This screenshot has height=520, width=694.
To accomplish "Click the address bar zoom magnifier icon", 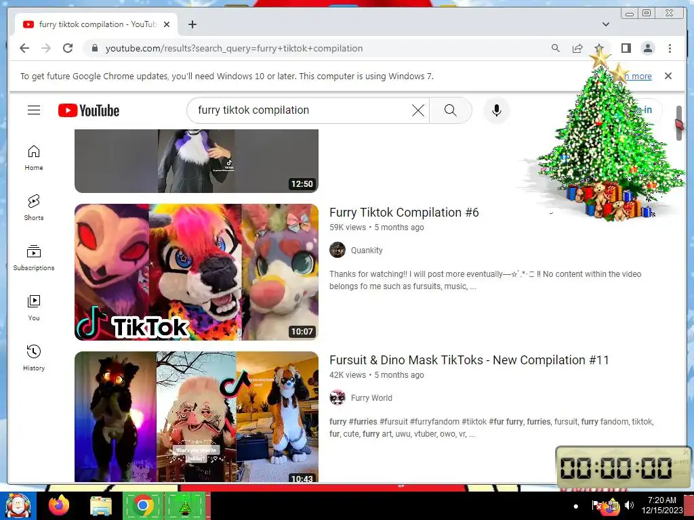I will (x=556, y=48).
